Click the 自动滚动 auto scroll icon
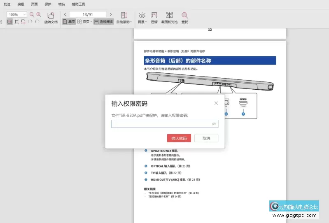This screenshot has width=329, height=223. pyautogui.click(x=124, y=15)
